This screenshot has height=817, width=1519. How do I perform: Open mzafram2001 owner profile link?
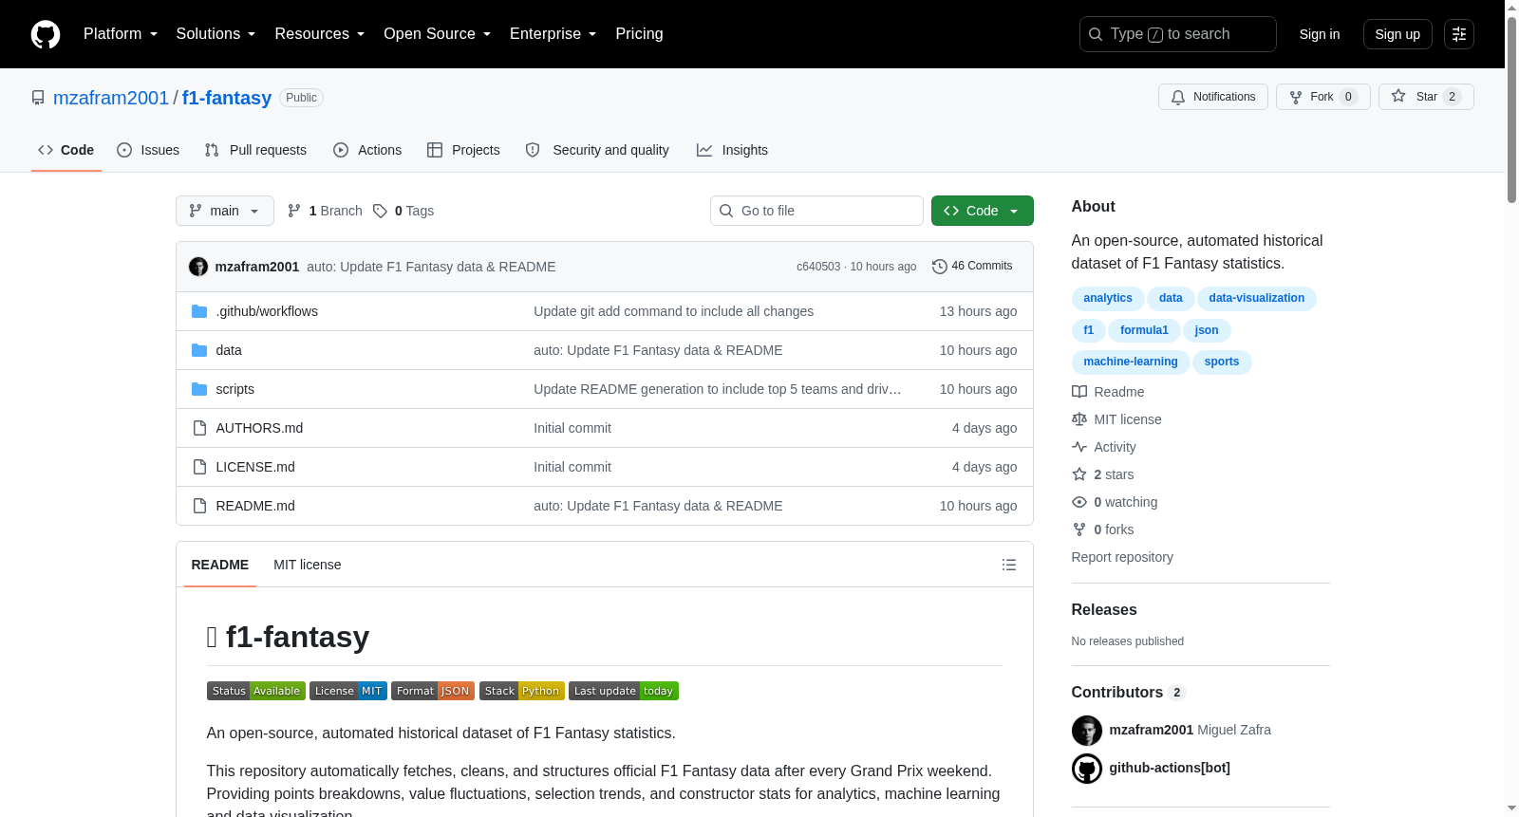[111, 98]
